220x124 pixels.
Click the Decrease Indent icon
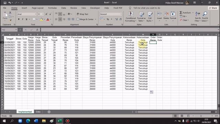[69, 19]
